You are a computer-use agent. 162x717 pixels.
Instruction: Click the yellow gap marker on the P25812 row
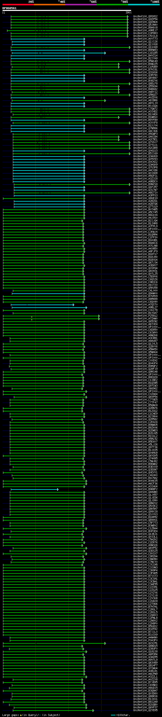pos(32,317)
